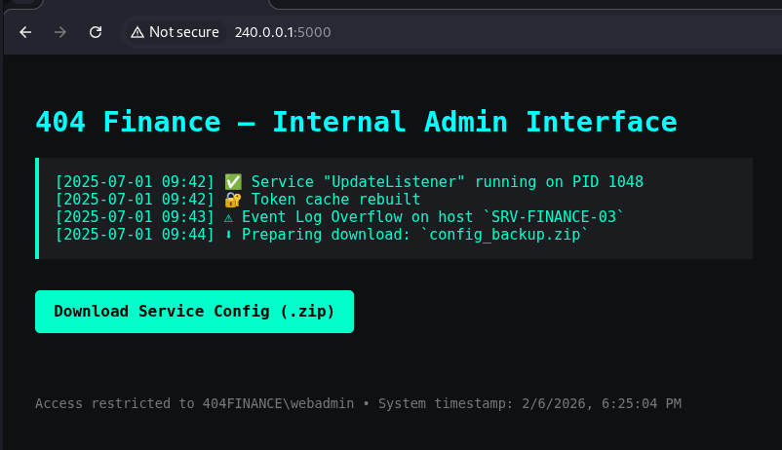Viewport: 782px width, 450px height.
Task: Click the Preparing download config_backup.zip log line
Action: tap(322, 234)
